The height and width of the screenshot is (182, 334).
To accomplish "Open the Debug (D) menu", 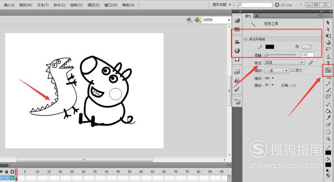I will point(94,5).
